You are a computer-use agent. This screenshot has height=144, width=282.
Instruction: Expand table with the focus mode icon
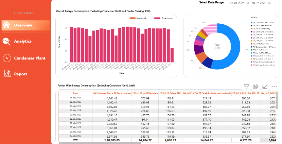pos(265,87)
